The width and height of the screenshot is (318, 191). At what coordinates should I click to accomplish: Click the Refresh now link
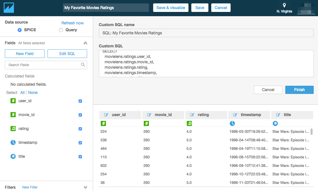click(73, 23)
